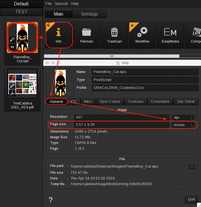Open the EasyMedia module

(170, 35)
